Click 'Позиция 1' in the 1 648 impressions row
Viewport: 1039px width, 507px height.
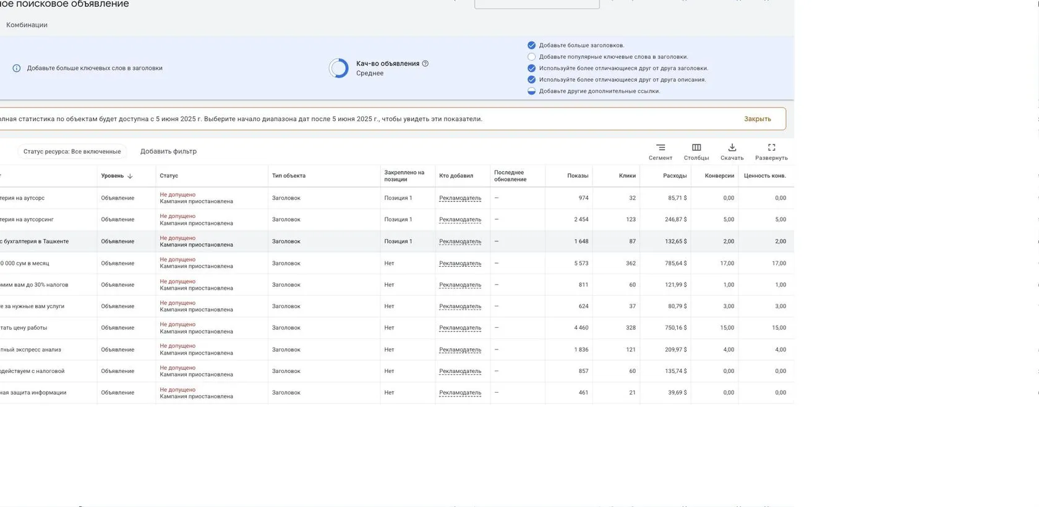398,241
